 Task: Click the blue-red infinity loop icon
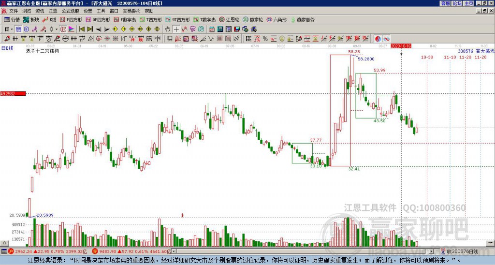click(386, 39)
